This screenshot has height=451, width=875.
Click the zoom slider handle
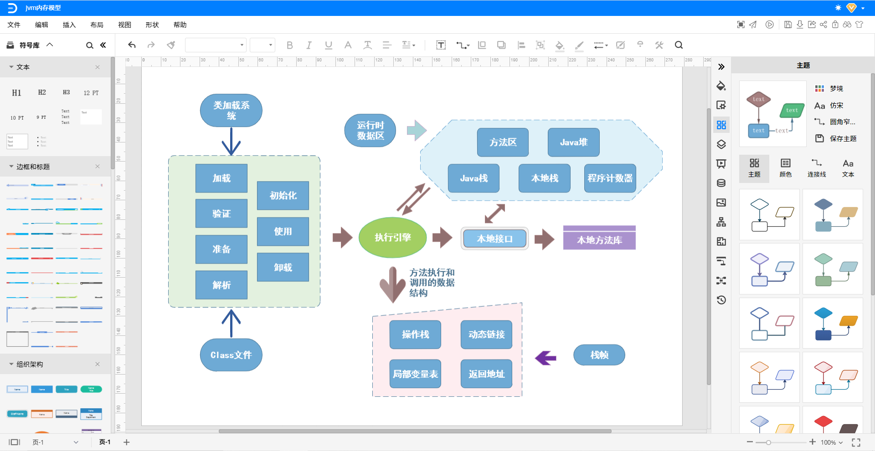coord(768,442)
